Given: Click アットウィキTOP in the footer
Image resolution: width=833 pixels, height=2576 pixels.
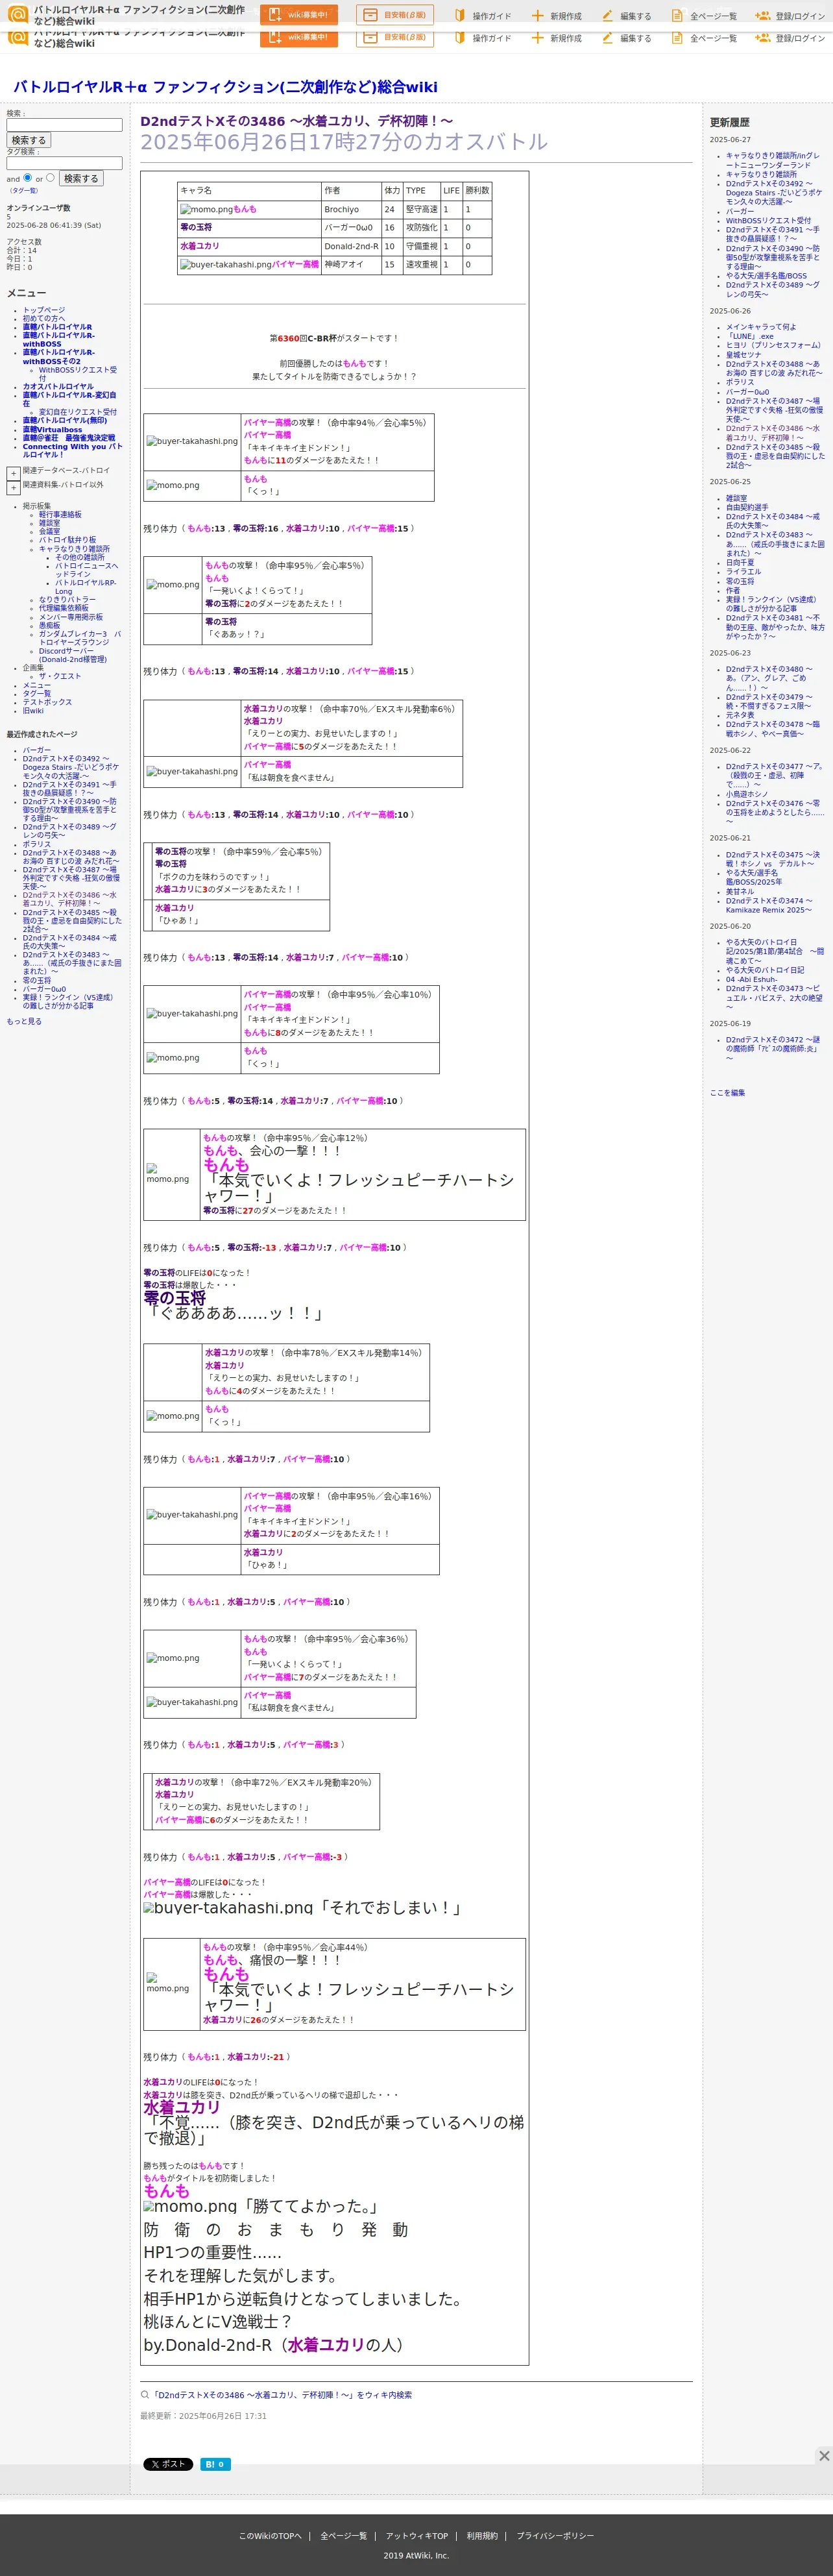Looking at the screenshot, I should click(416, 2535).
